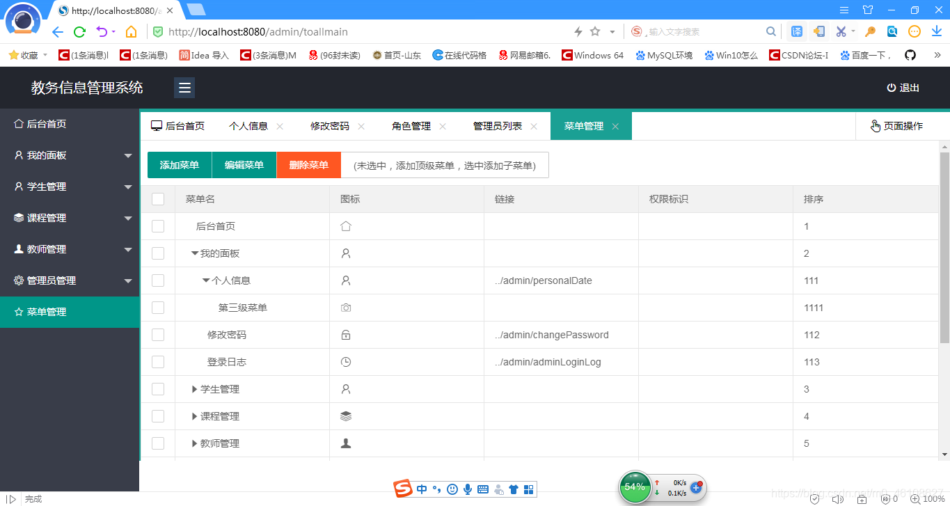This screenshot has height=506, width=950.
Task: Click the address bar URL field
Action: coord(362,32)
